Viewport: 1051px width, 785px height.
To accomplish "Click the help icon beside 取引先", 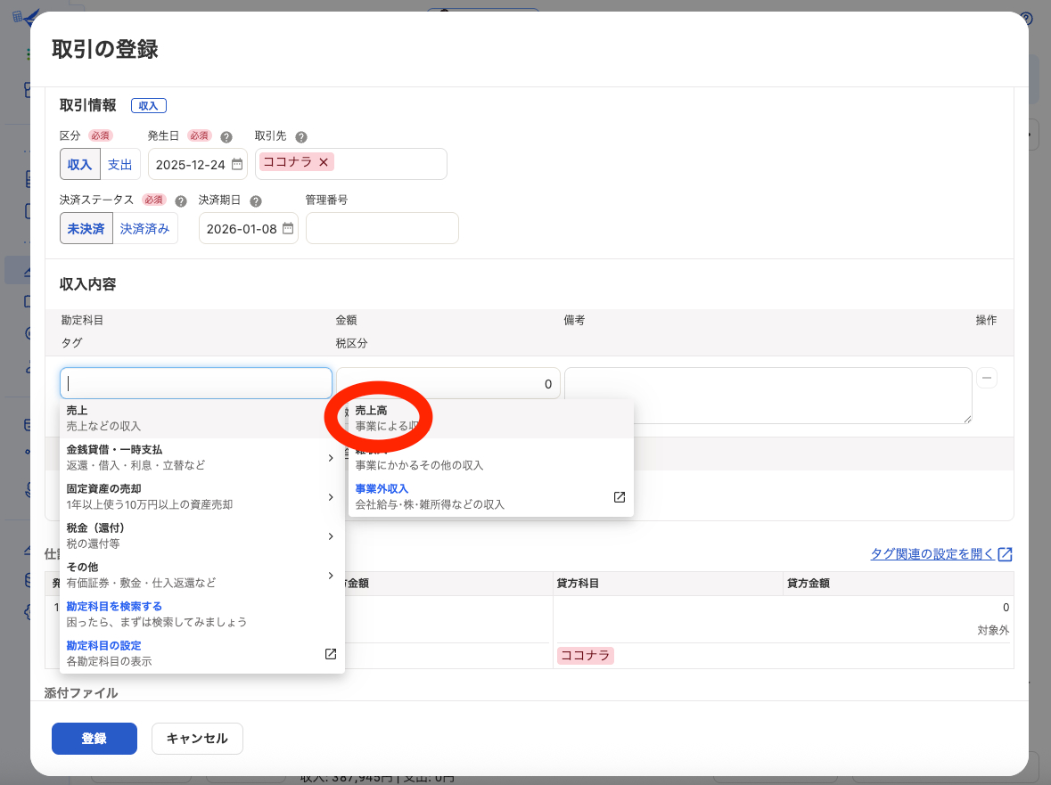I will (301, 137).
